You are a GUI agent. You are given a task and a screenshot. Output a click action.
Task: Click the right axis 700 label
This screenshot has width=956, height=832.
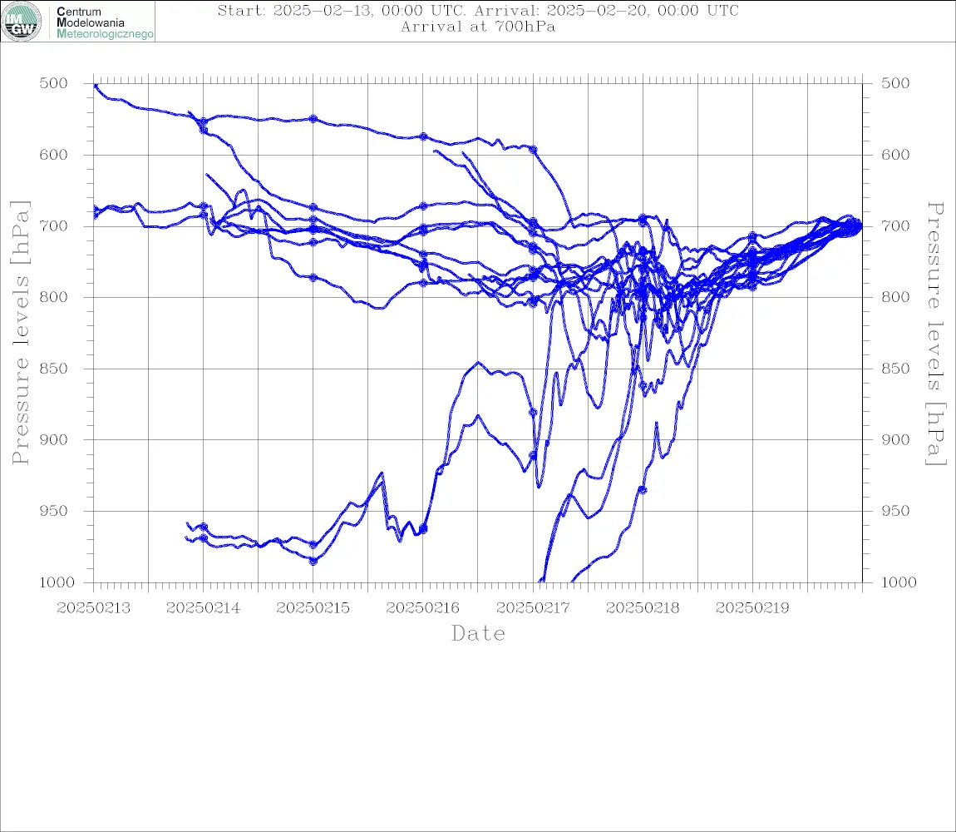click(895, 225)
